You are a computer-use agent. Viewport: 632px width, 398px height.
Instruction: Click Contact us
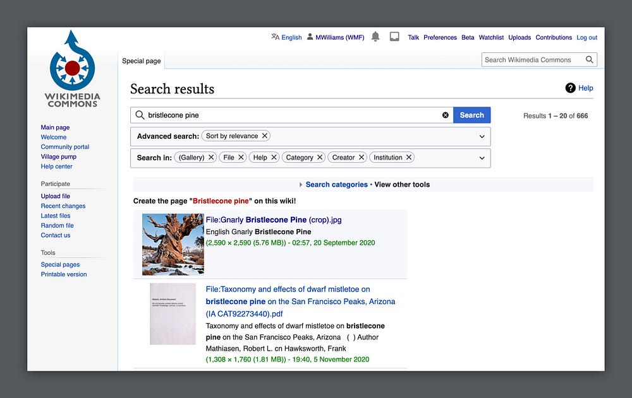tap(55, 235)
